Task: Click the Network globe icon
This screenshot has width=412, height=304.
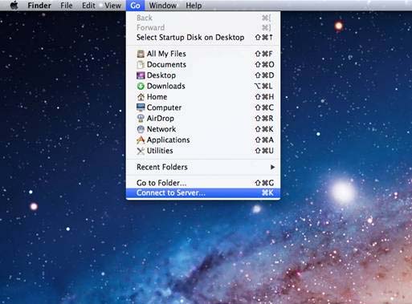Action: [x=141, y=129]
